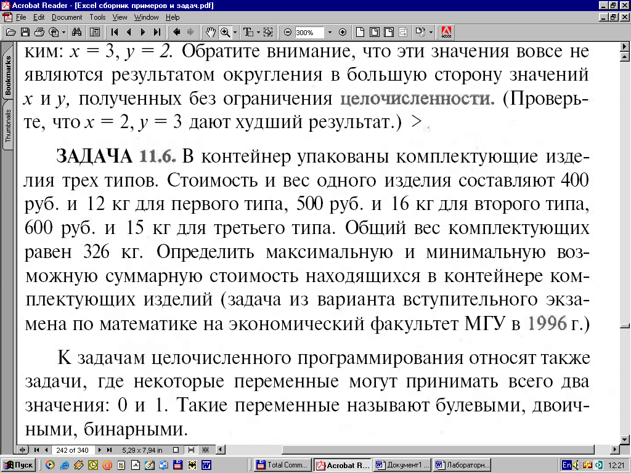Switch to Лабораторн... Word taskbar button
Screen dimensions: 631x473
[x=462, y=465]
